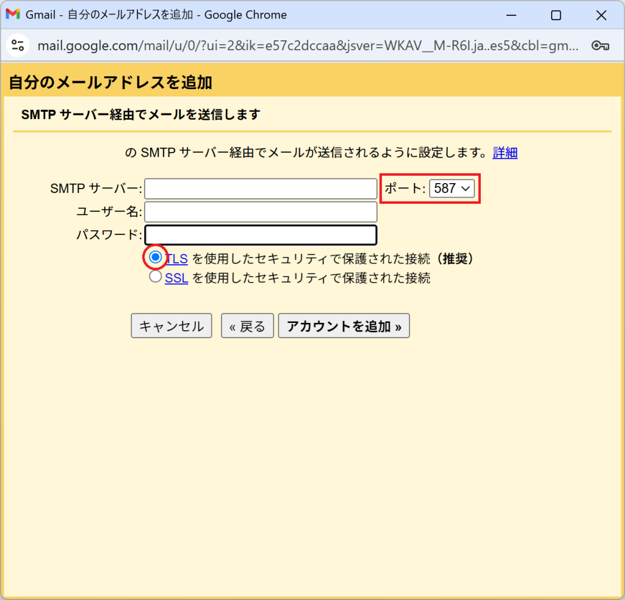Viewport: 625px width, 600px height.
Task: Open the ポート dropdown showing 587
Action: click(x=452, y=188)
